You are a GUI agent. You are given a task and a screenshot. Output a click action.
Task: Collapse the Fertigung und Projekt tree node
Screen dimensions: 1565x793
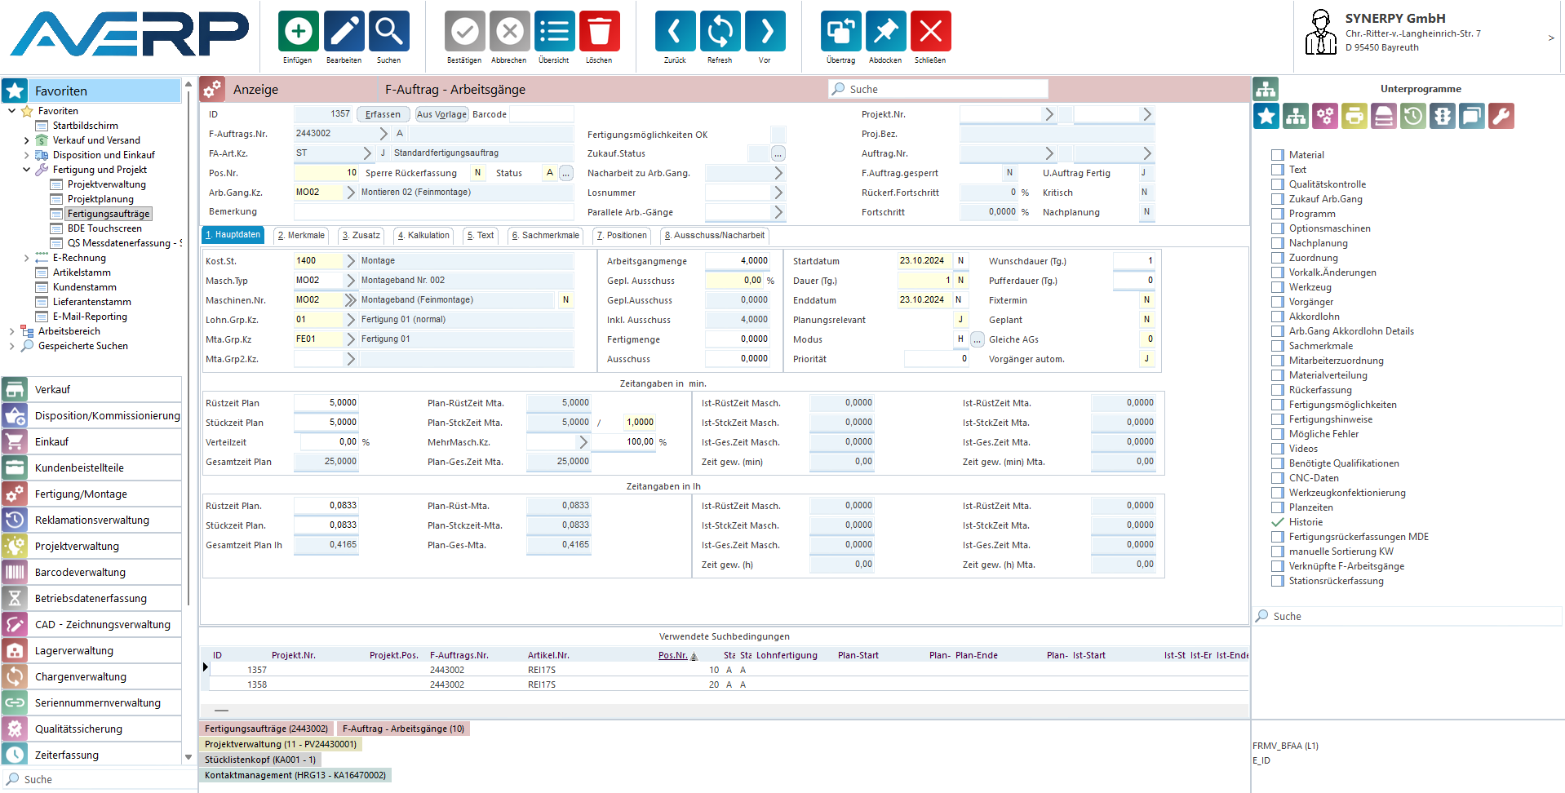[x=27, y=170]
